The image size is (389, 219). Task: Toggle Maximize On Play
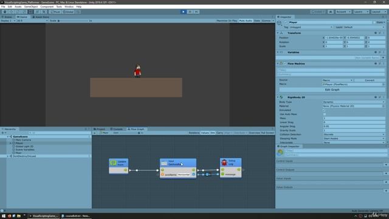click(227, 21)
